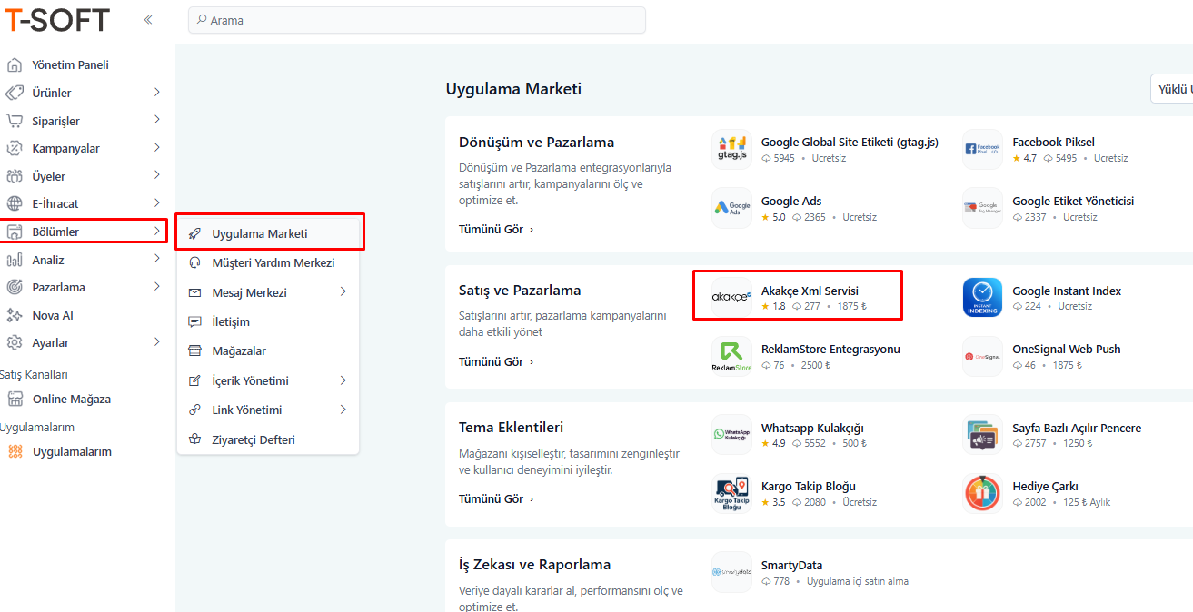The width and height of the screenshot is (1193, 612).
Task: Open Uygulama Marketi from submenu
Action: (269, 232)
